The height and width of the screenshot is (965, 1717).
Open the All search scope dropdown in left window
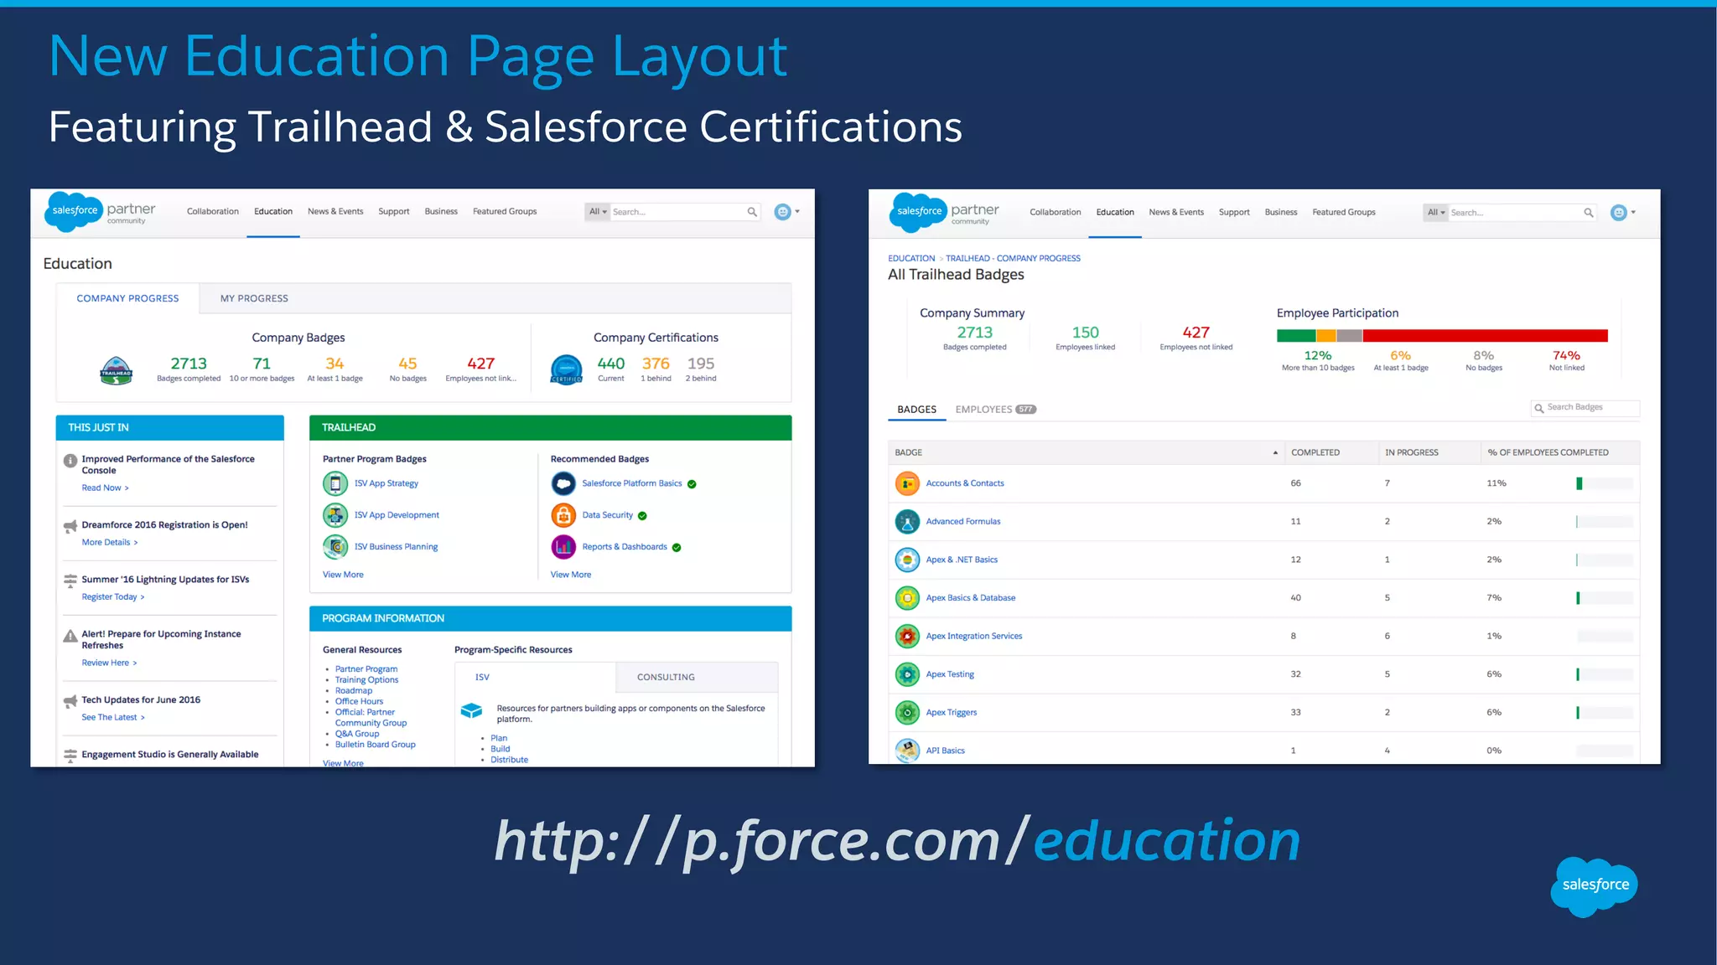pos(597,212)
